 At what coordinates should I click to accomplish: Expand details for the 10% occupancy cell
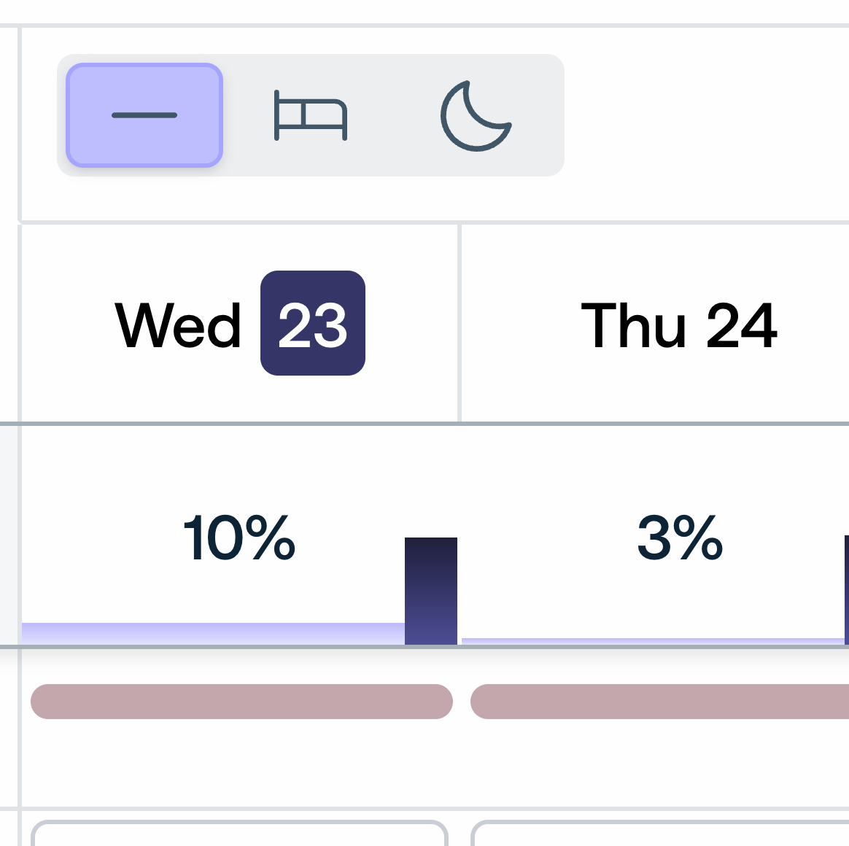click(x=239, y=538)
